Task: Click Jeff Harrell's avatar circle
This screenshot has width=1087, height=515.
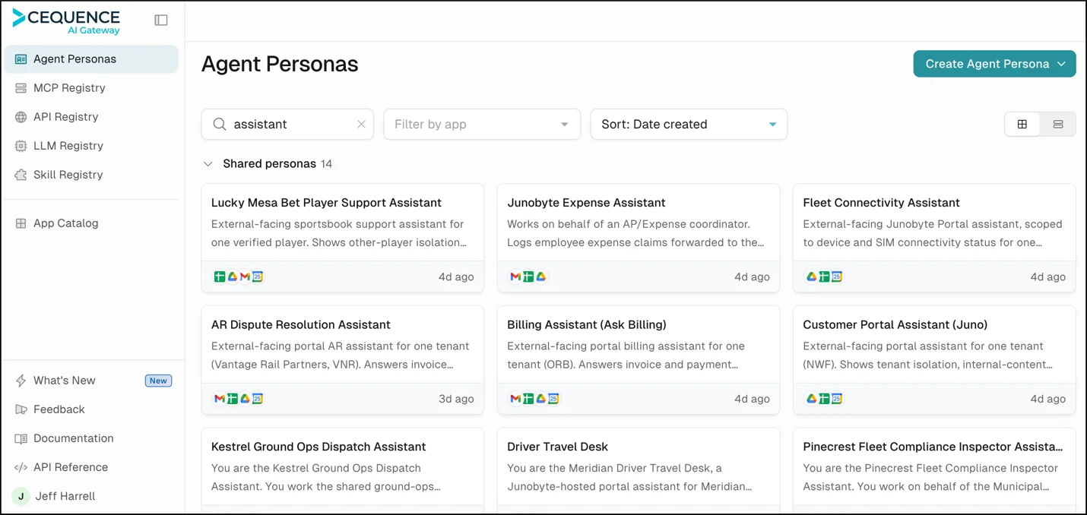Action: click(x=21, y=496)
